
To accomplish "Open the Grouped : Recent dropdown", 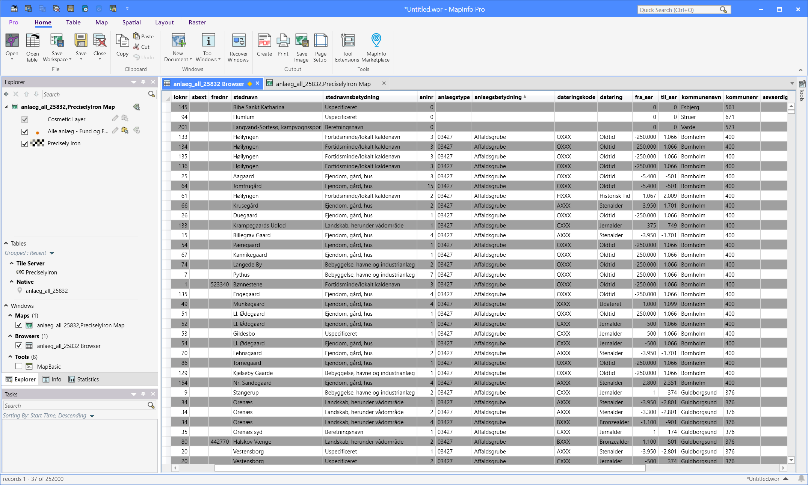I will (52, 253).
